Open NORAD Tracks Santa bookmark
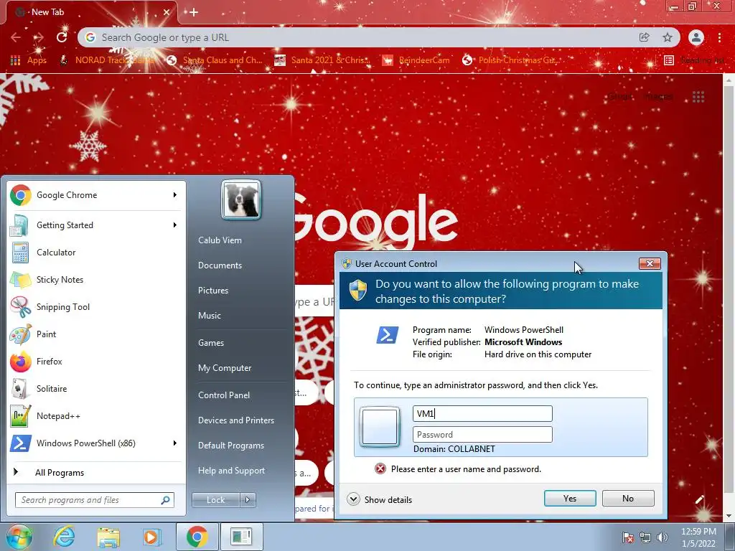735x551 pixels. pos(108,60)
